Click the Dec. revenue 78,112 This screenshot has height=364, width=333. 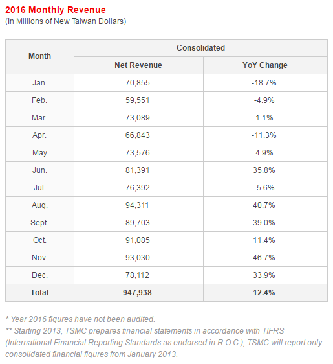tap(137, 275)
